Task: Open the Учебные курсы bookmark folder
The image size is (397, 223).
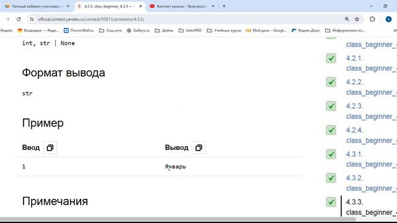Action: (x=224, y=30)
